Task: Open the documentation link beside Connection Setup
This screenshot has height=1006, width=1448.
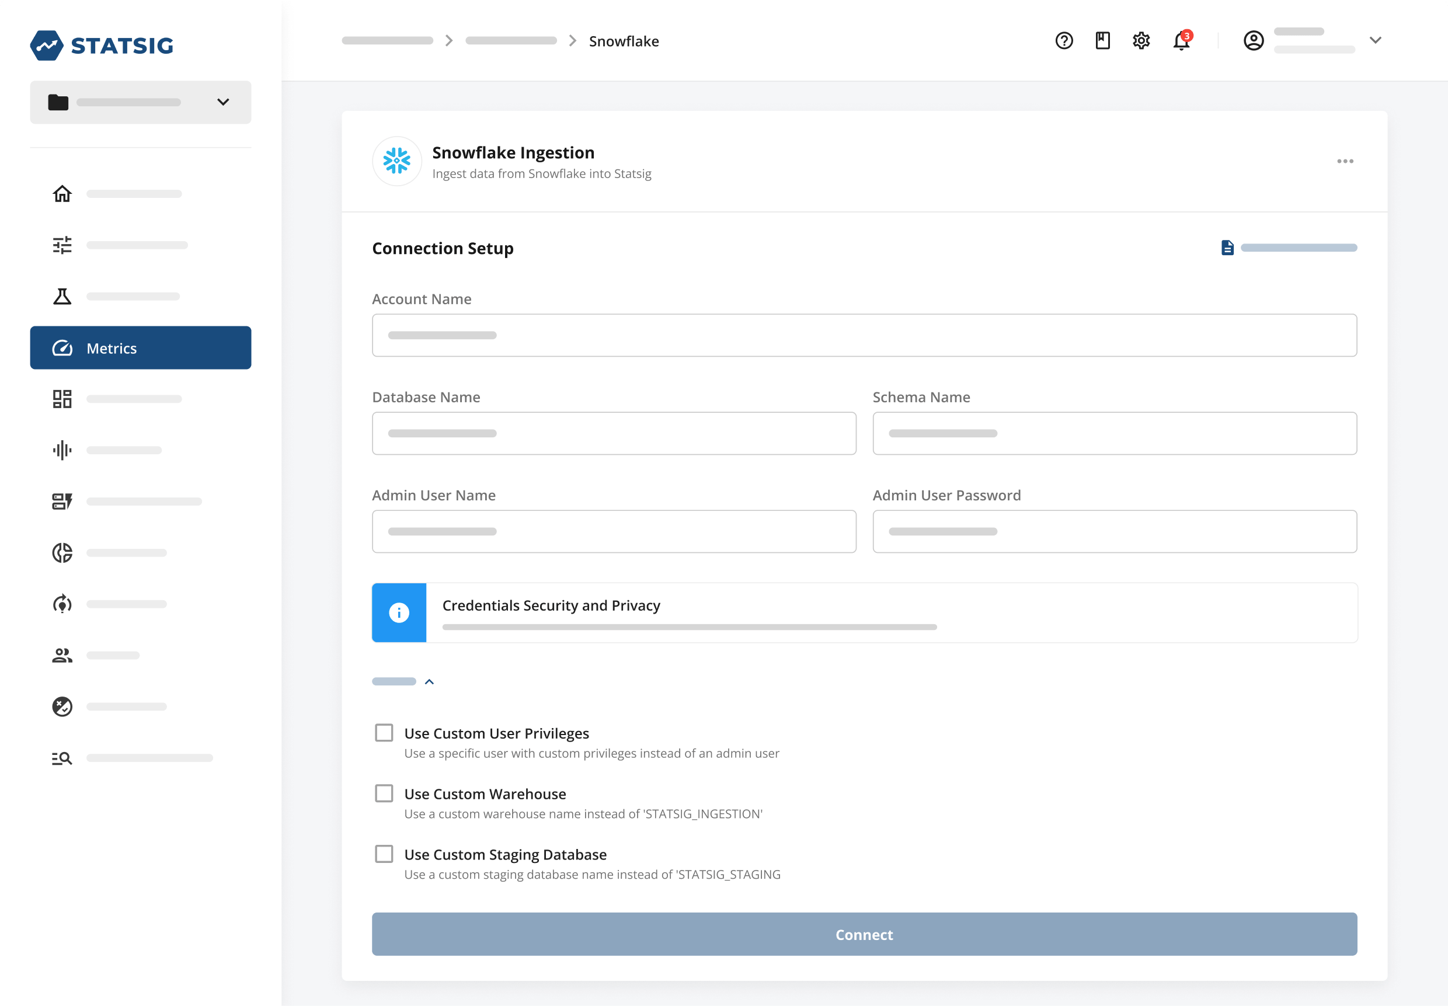Action: point(1289,248)
